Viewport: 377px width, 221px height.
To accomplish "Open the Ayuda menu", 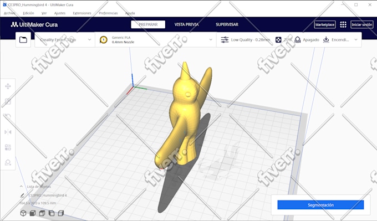I will coord(130,13).
